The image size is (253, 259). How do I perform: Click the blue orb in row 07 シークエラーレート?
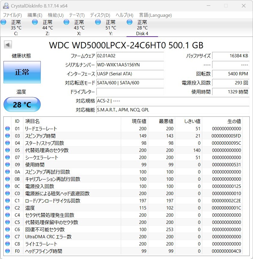tap(8, 157)
